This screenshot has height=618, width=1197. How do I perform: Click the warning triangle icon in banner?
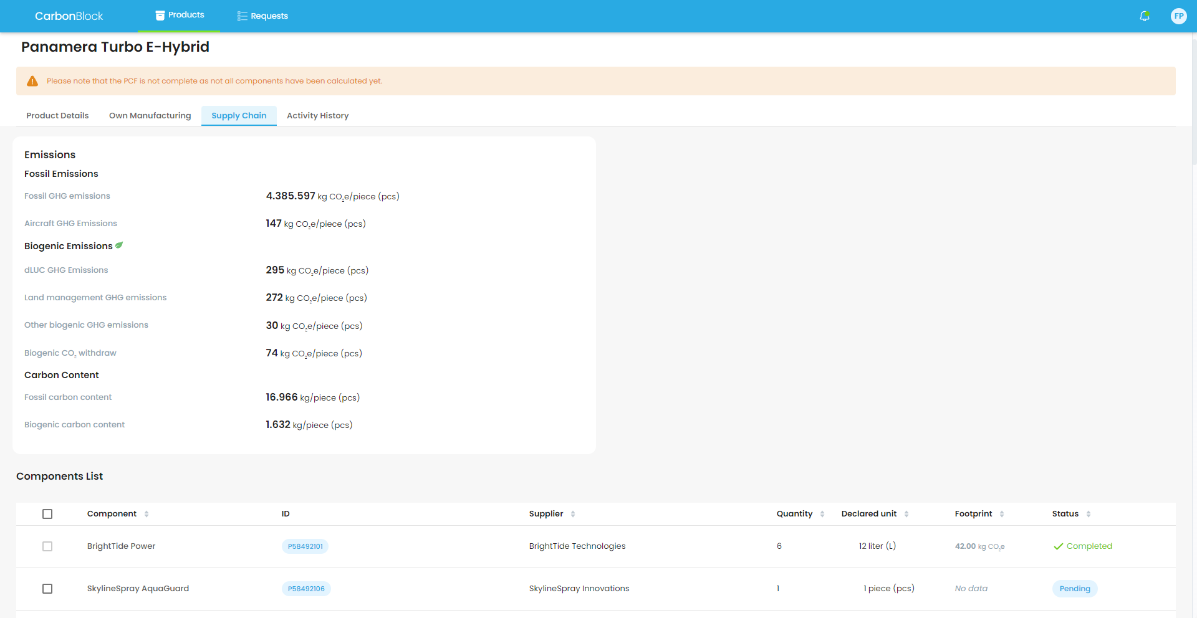(32, 81)
